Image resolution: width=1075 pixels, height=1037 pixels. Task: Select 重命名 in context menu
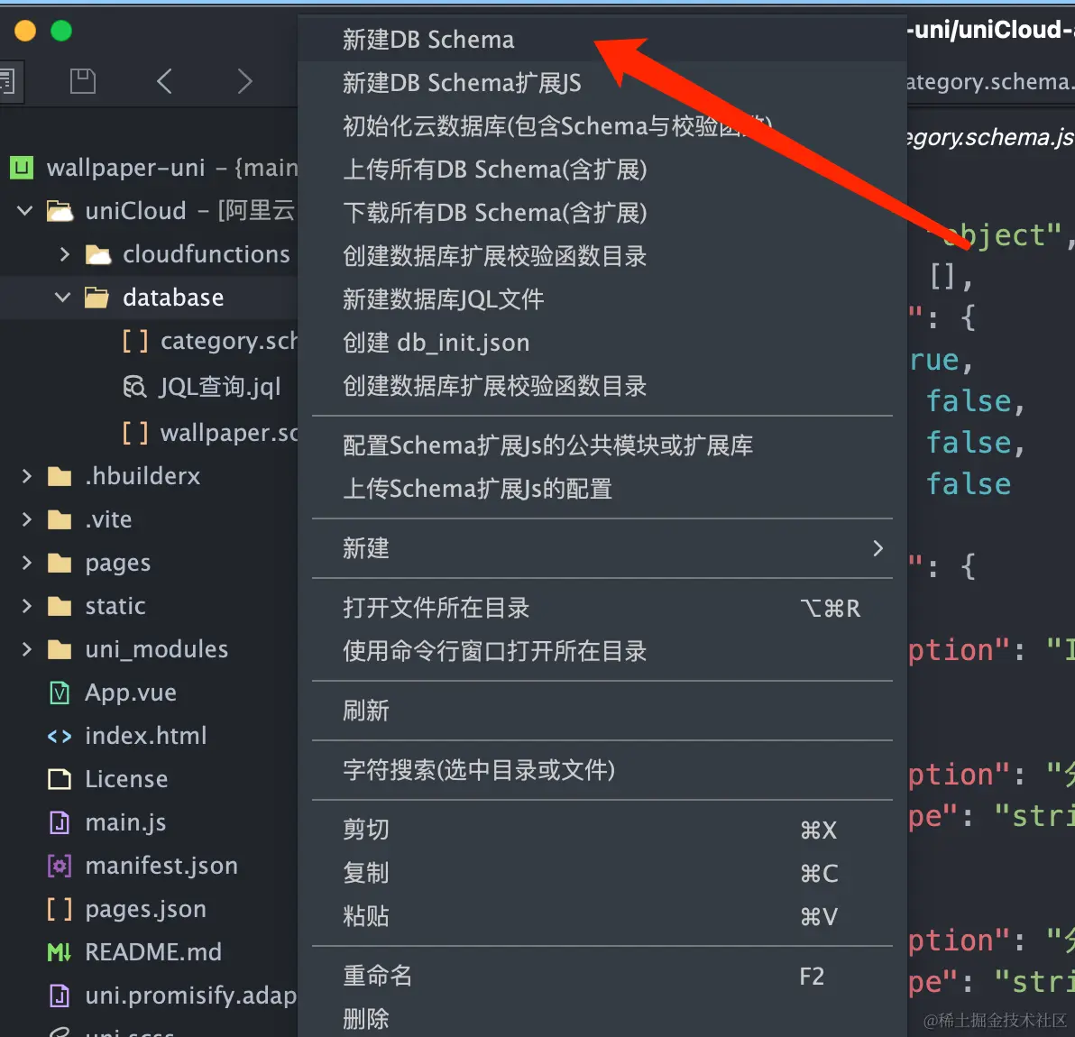(602, 976)
